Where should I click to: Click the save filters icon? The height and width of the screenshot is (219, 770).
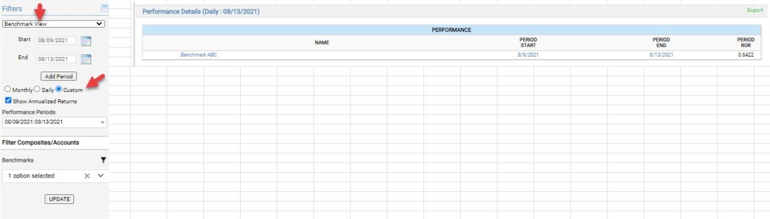[105, 8]
